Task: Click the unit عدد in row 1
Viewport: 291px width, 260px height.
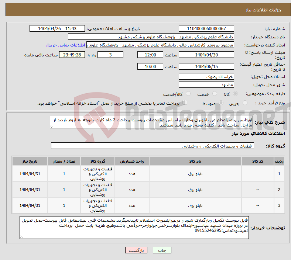Action: pos(132,174)
